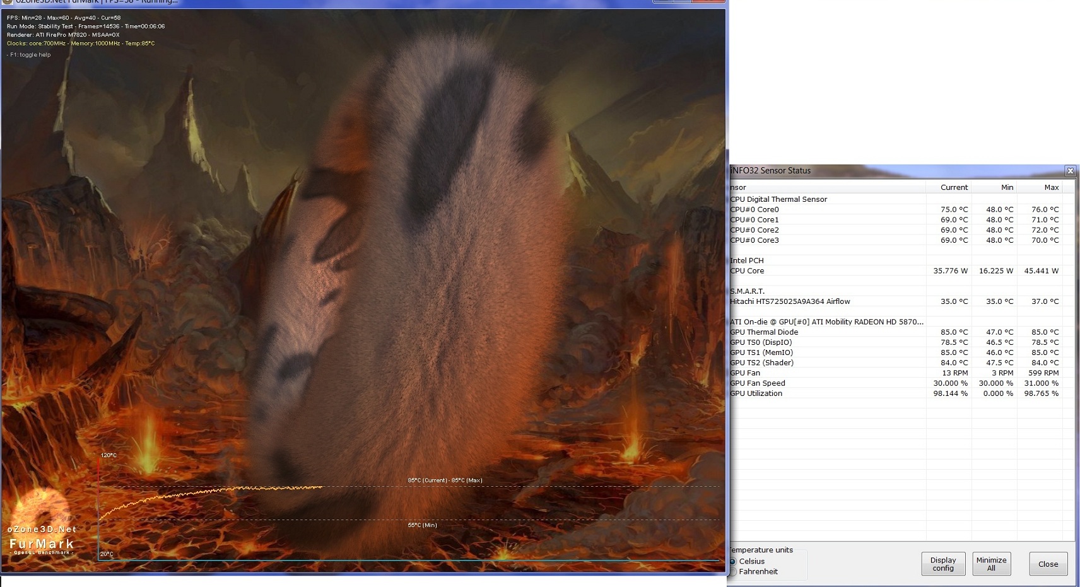Click the 71.0 °C max value for Core1
The height and width of the screenshot is (587, 1080).
1045,219
